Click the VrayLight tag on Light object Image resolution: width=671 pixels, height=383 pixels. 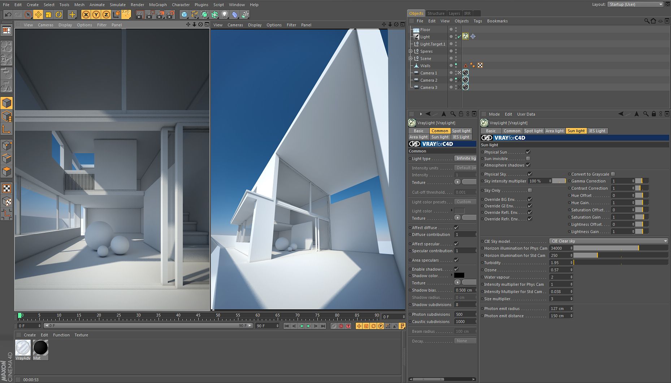pos(466,36)
